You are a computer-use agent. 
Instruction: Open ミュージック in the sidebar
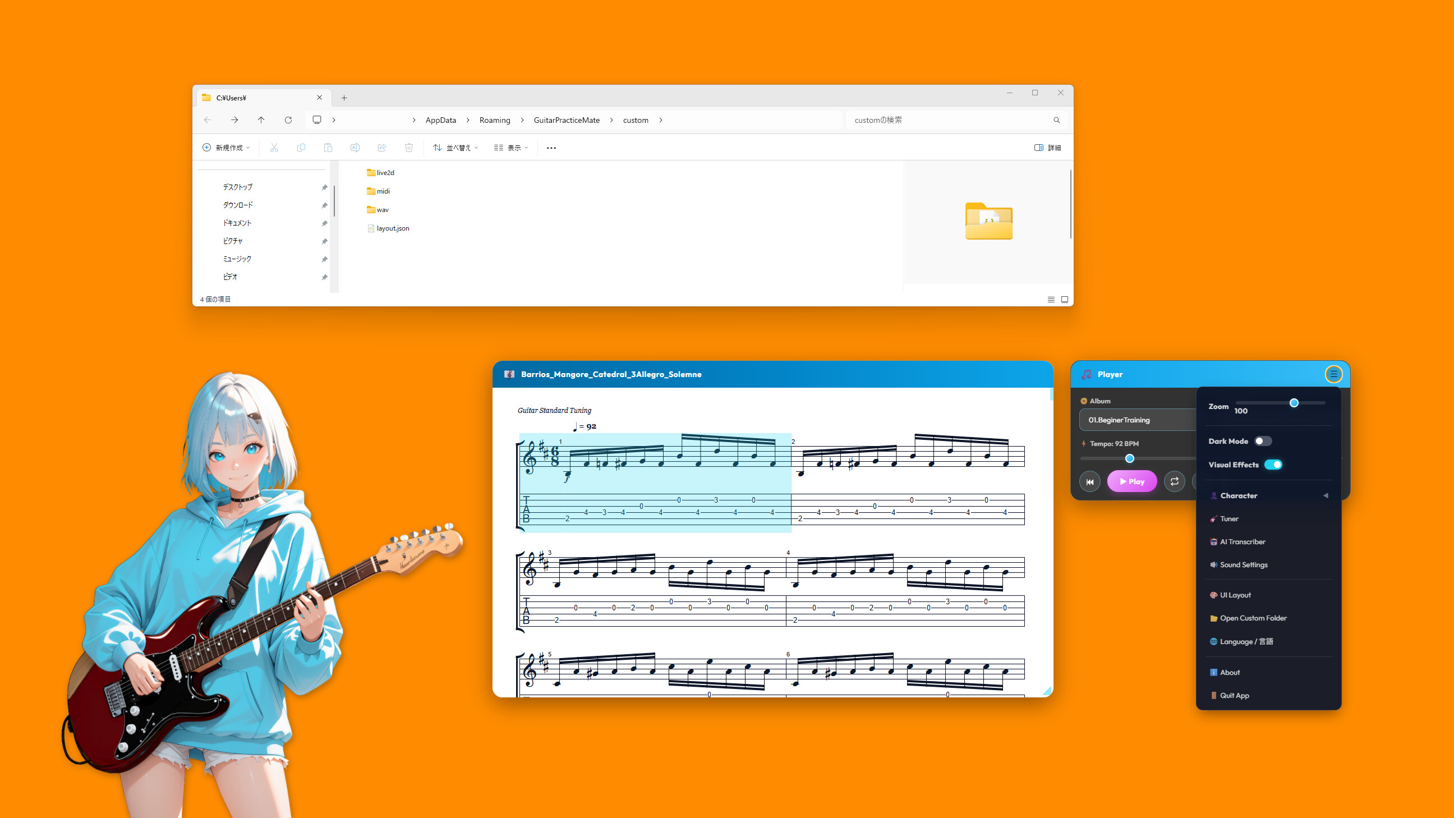click(237, 259)
